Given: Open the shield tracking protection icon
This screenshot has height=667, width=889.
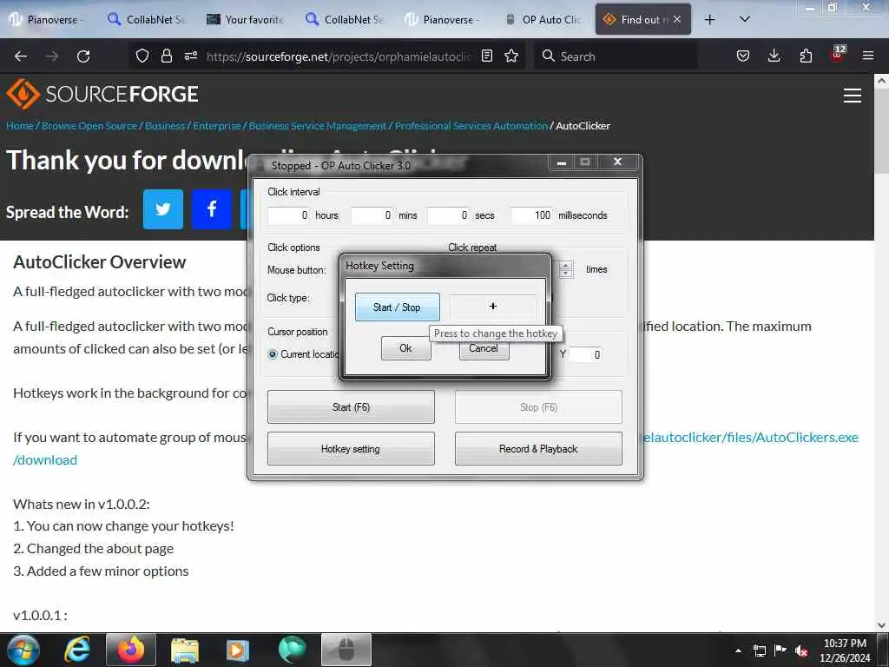Looking at the screenshot, I should pos(142,56).
